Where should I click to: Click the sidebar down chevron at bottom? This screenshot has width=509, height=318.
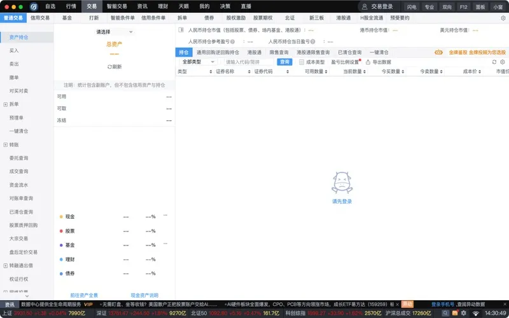click(x=27, y=296)
